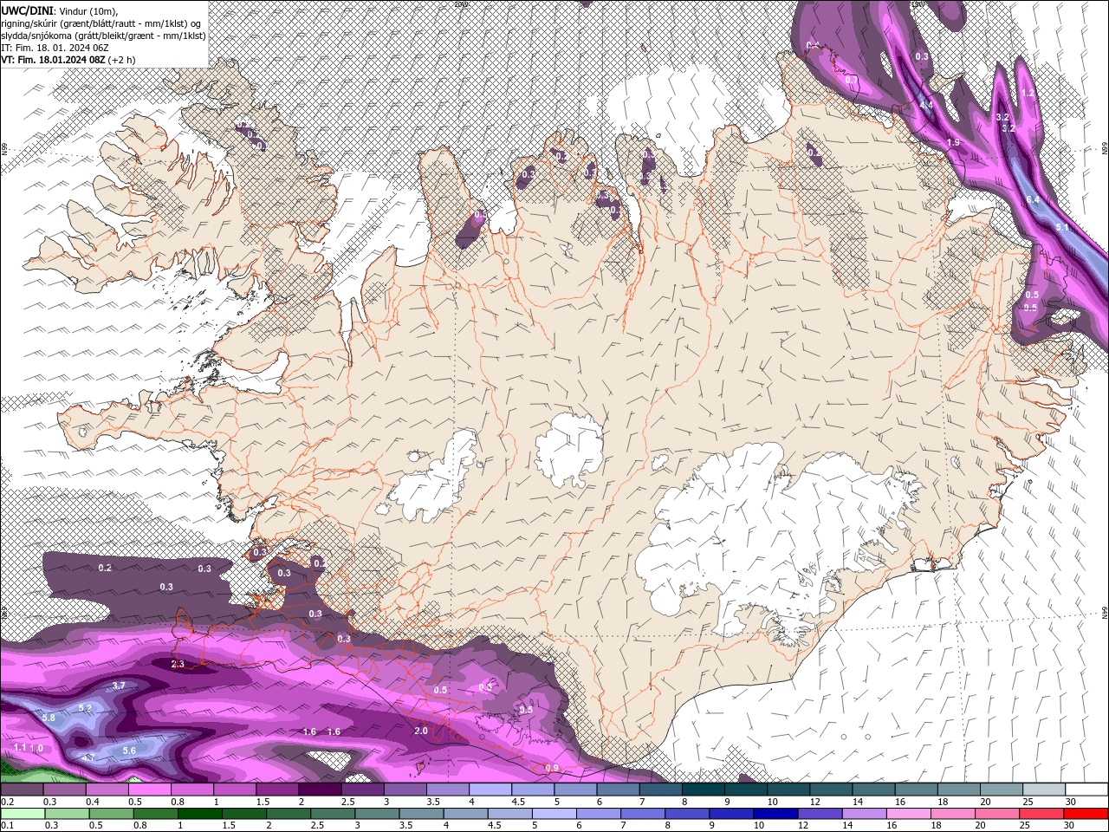Click the 2.3 precipitation value on the map

tap(178, 664)
